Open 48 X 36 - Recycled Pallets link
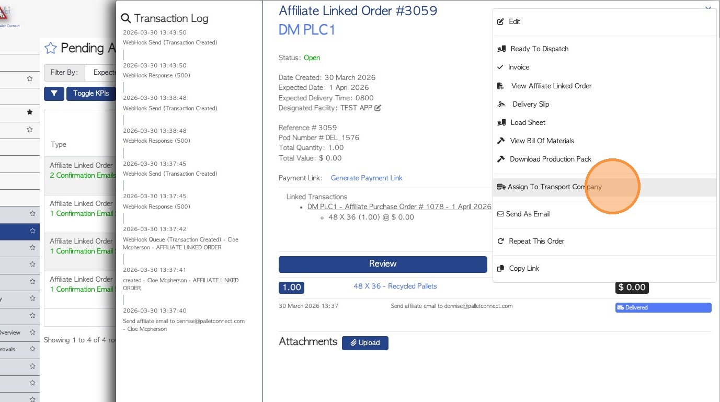This screenshot has height=402, width=720. 395,286
